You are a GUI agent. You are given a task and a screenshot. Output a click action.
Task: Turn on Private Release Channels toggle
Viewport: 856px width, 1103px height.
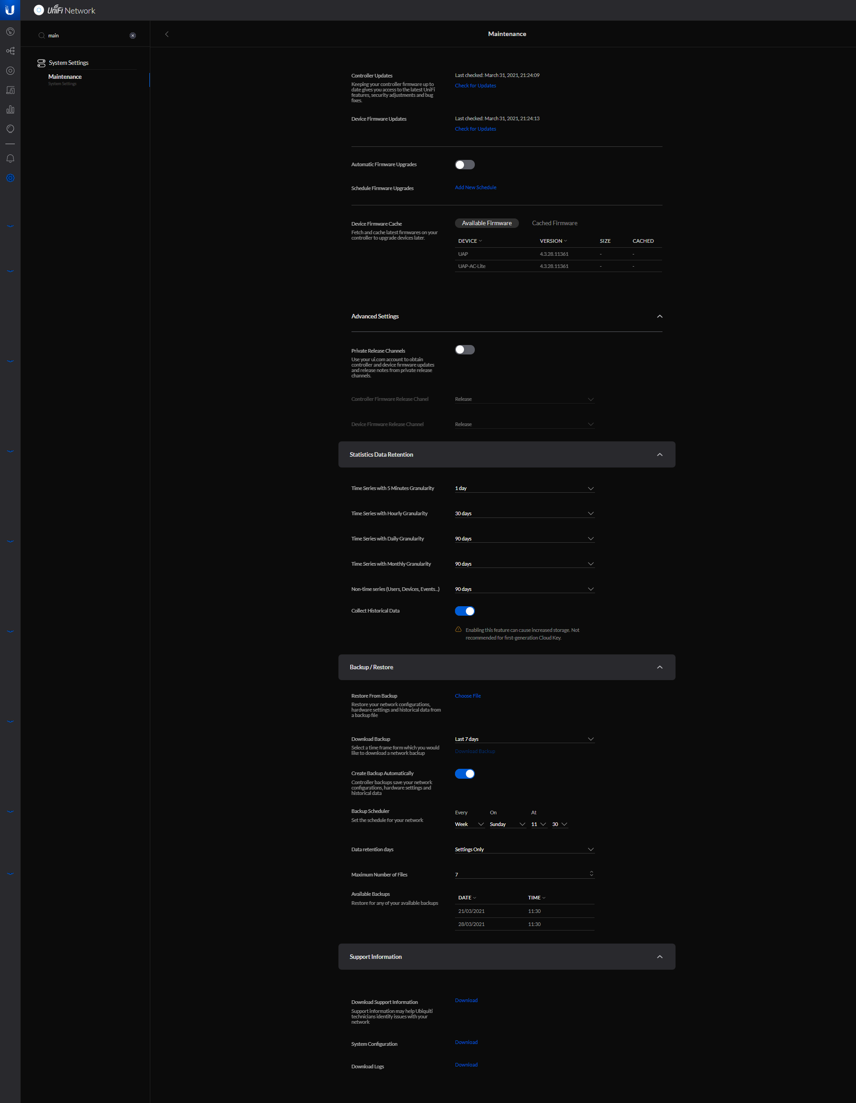pos(464,350)
